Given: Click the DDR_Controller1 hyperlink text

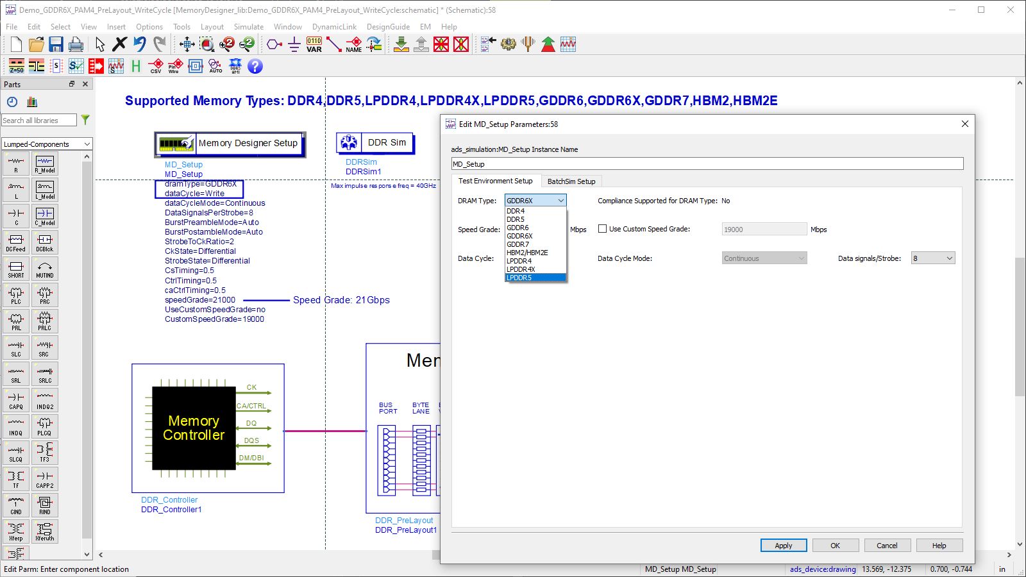Looking at the screenshot, I should [x=171, y=510].
